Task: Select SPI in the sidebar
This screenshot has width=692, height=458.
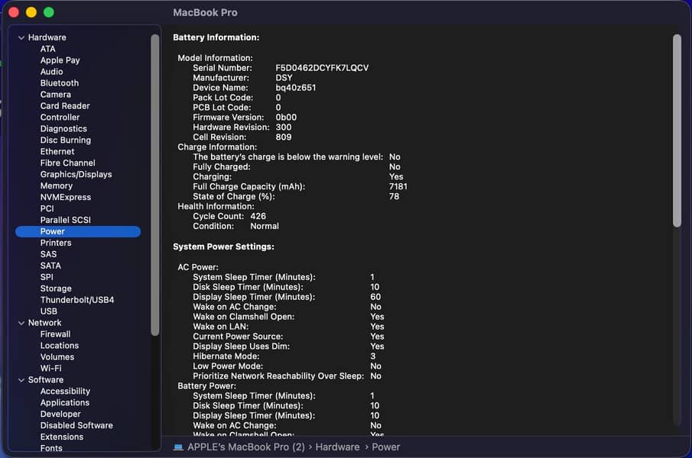Action: coord(47,277)
